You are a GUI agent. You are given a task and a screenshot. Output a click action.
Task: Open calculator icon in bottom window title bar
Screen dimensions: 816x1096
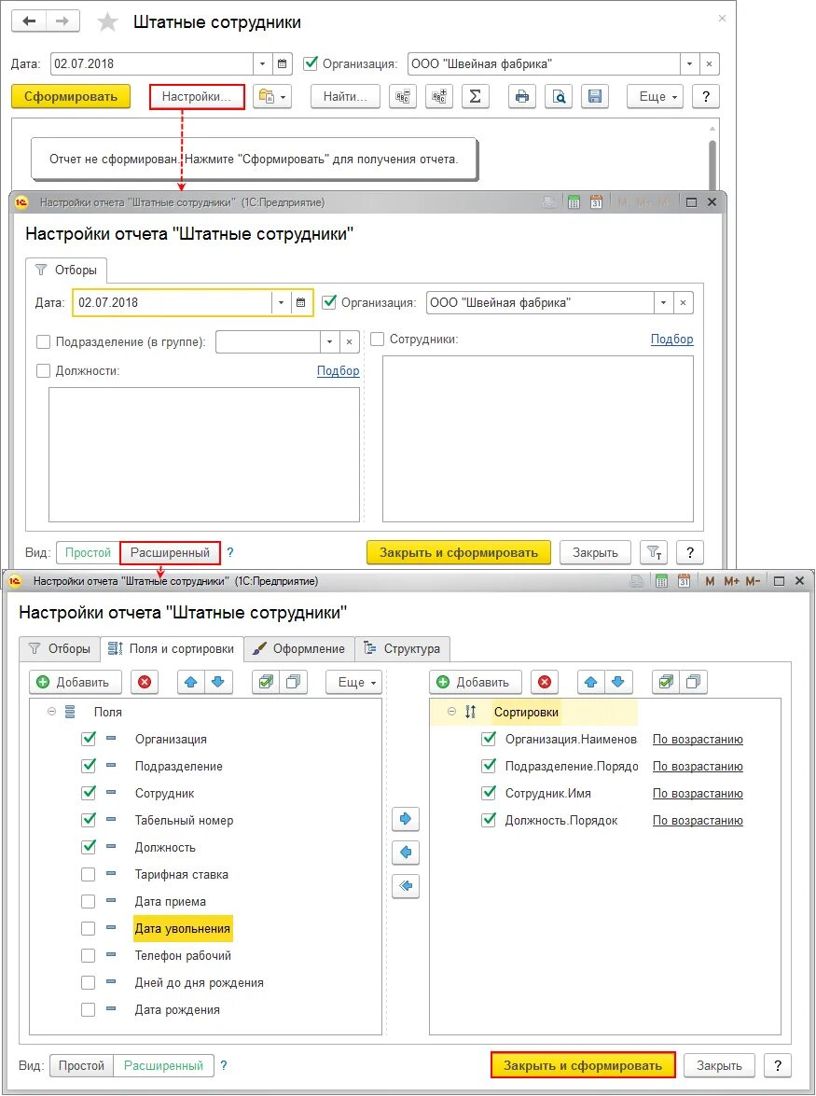pyautogui.click(x=661, y=581)
